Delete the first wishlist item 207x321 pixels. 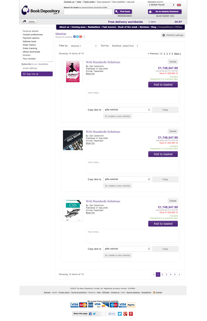(173, 62)
